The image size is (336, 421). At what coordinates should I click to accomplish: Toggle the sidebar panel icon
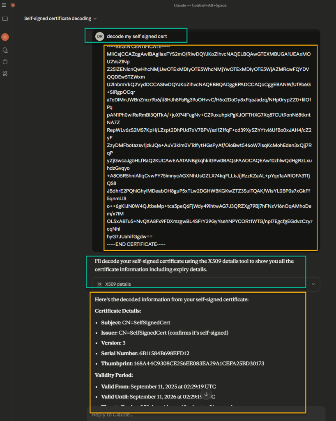tap(5, 19)
